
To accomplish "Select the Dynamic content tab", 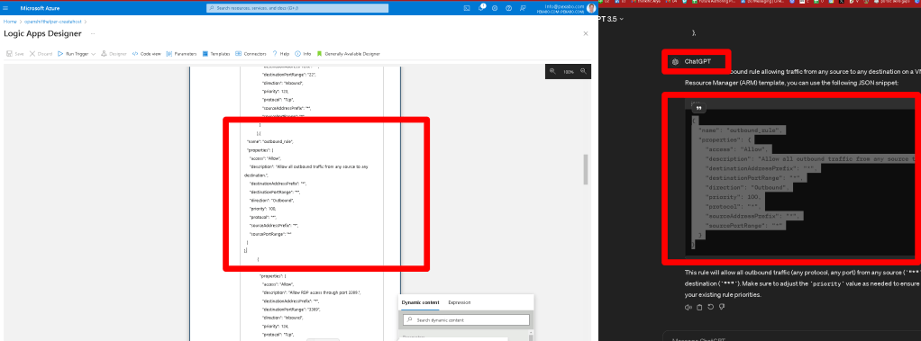I will point(420,302).
